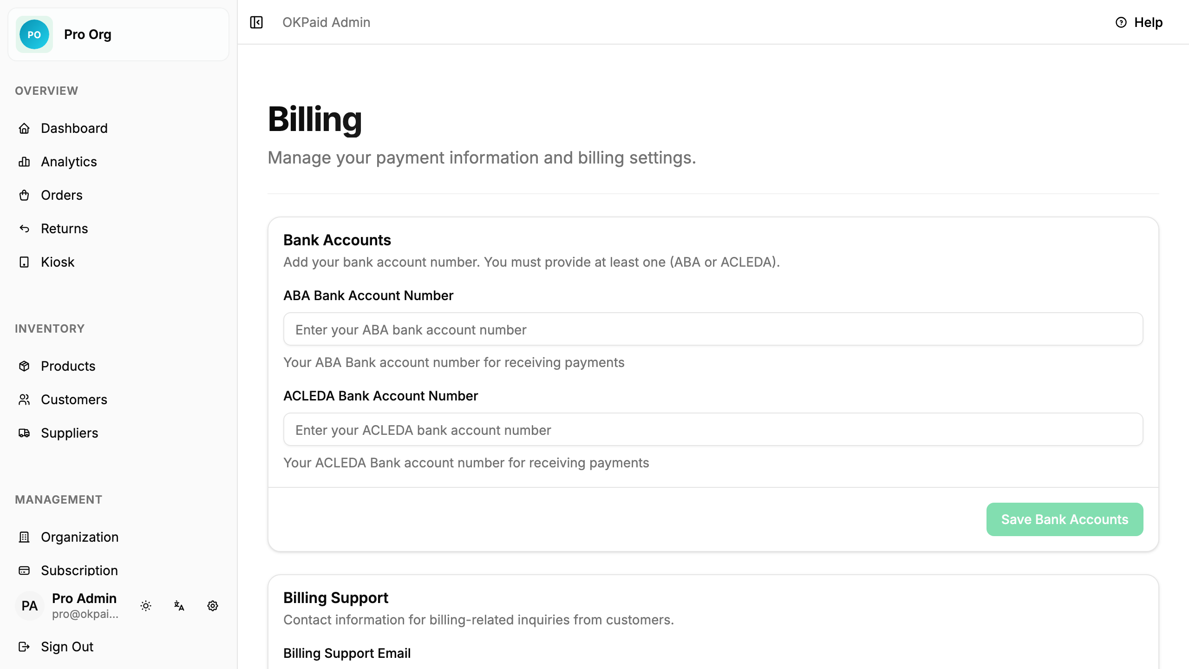Click the Pro Admin user name

click(x=85, y=598)
